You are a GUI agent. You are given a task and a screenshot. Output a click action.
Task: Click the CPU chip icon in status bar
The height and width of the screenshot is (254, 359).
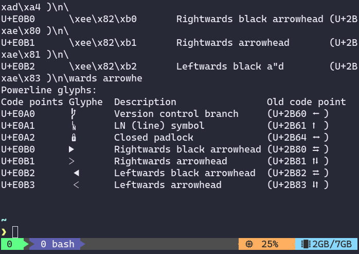[x=249, y=244]
